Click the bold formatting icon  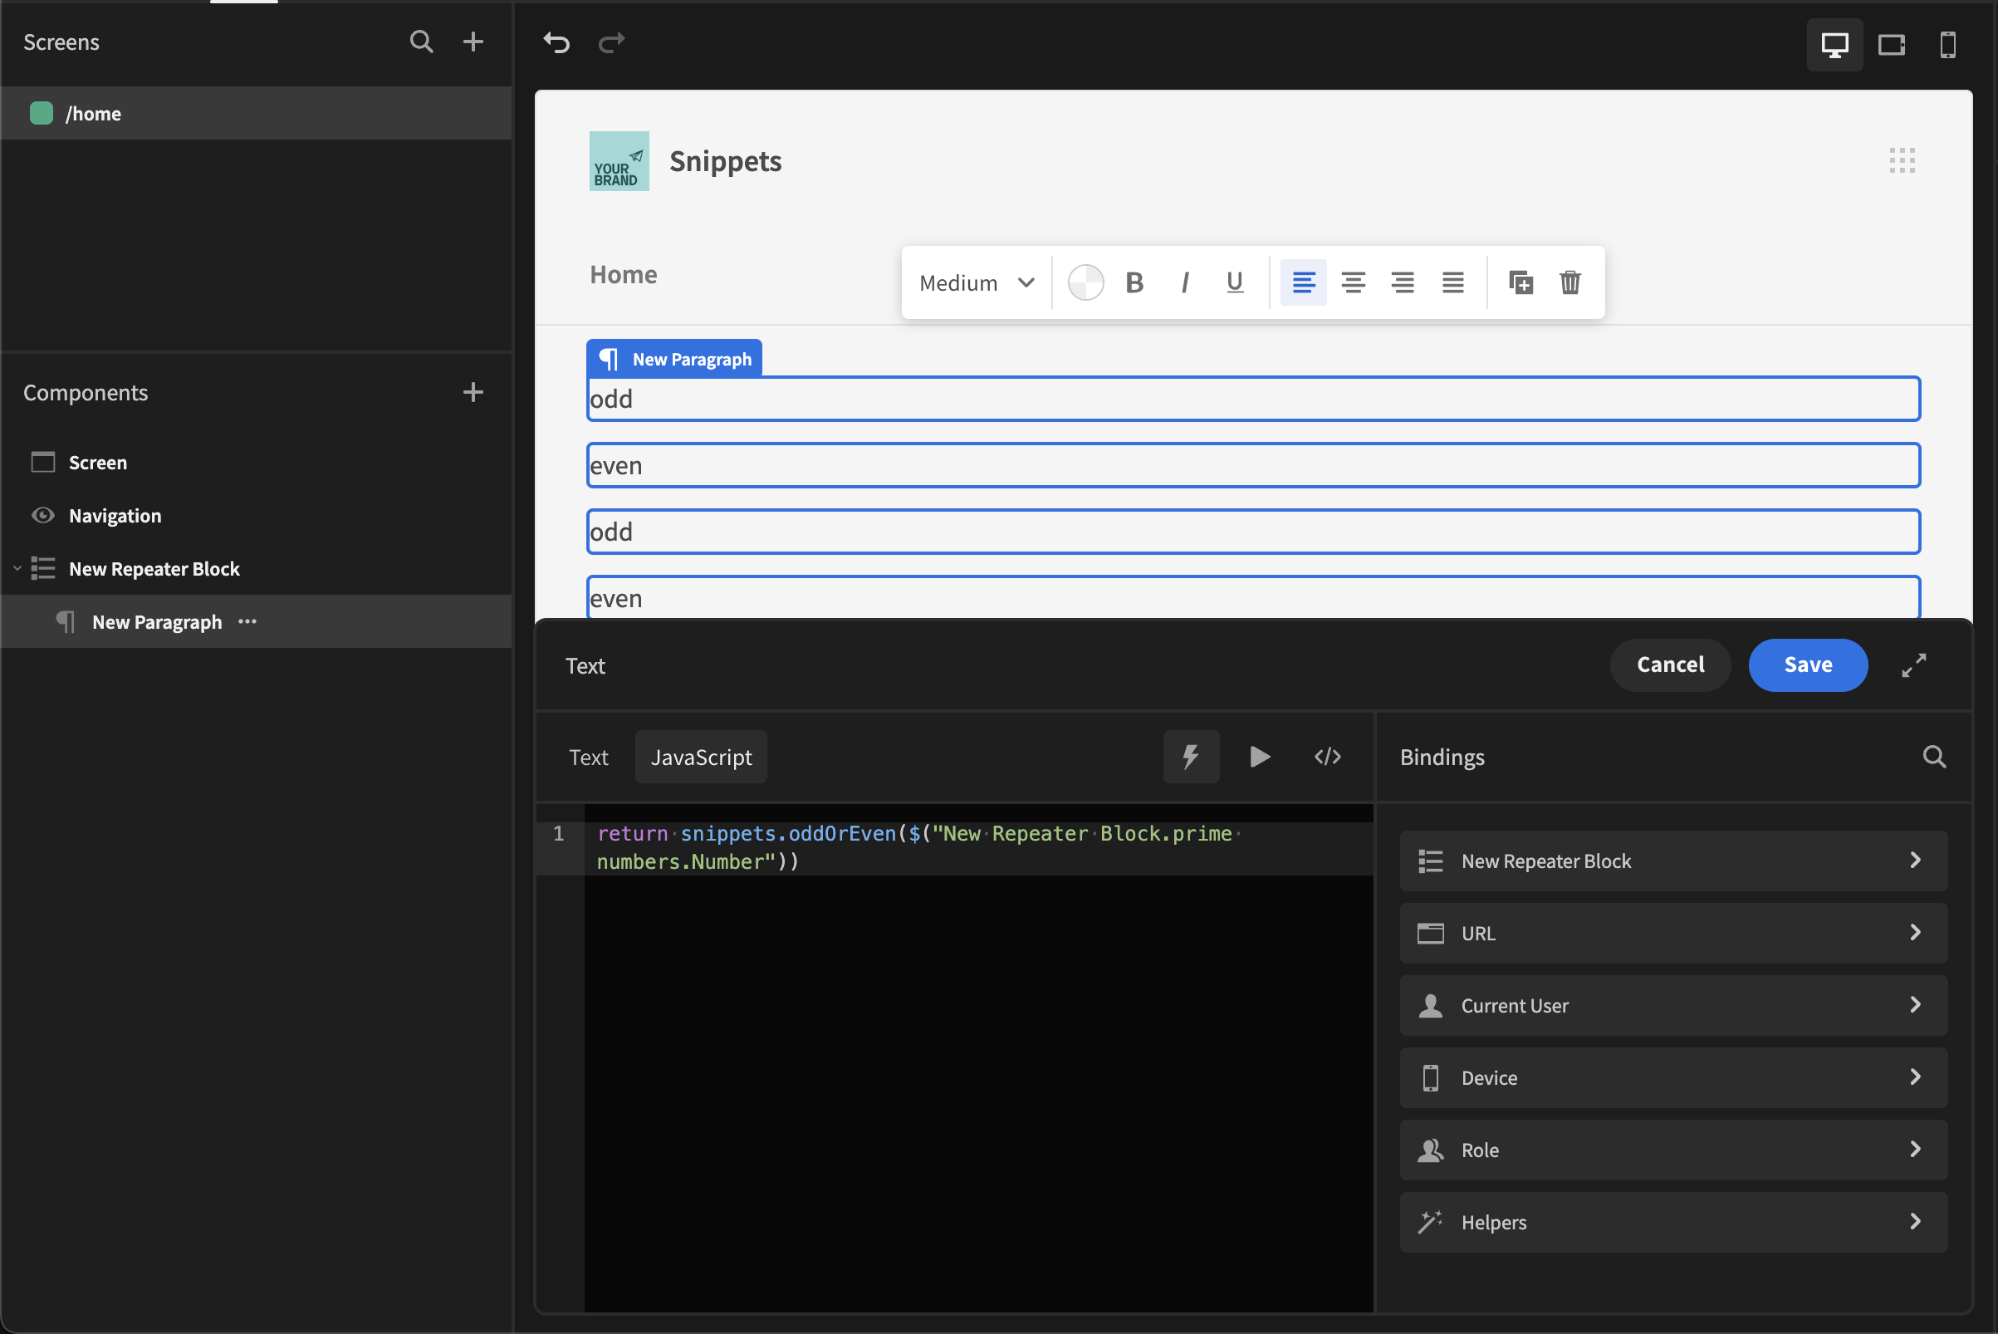pyautogui.click(x=1135, y=282)
